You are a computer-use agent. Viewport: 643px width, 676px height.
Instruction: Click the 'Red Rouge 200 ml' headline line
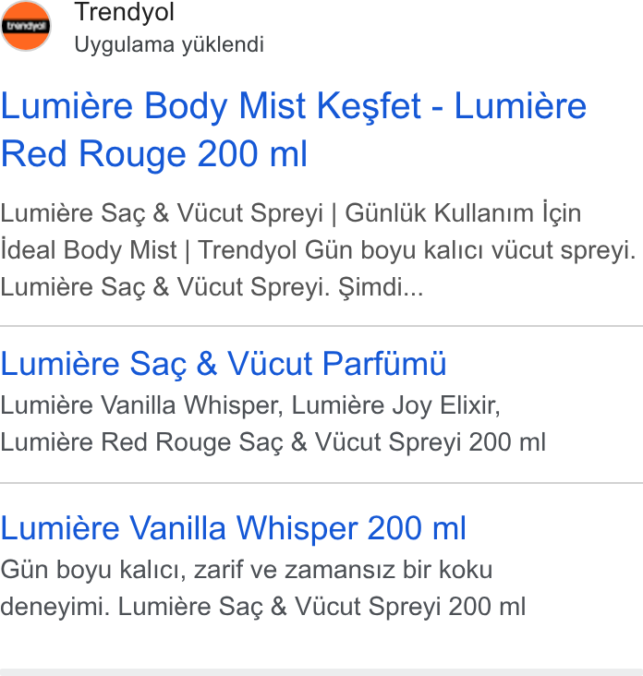point(154,154)
